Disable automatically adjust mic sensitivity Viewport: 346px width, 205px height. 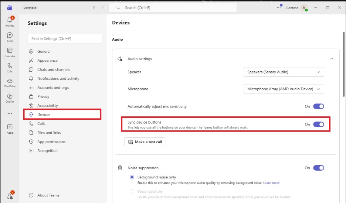tap(319, 106)
